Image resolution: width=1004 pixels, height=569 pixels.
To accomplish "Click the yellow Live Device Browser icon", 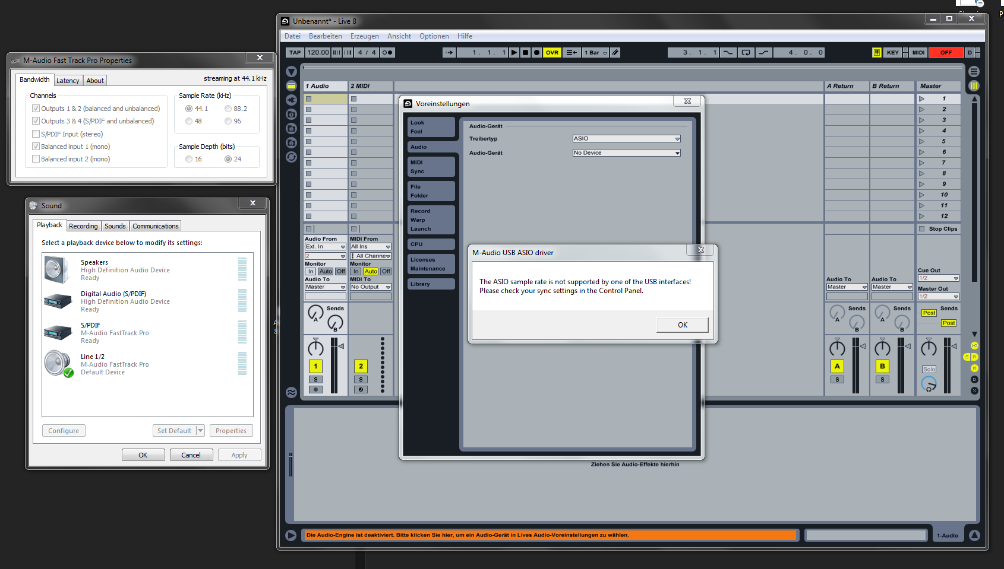I will coord(291,86).
